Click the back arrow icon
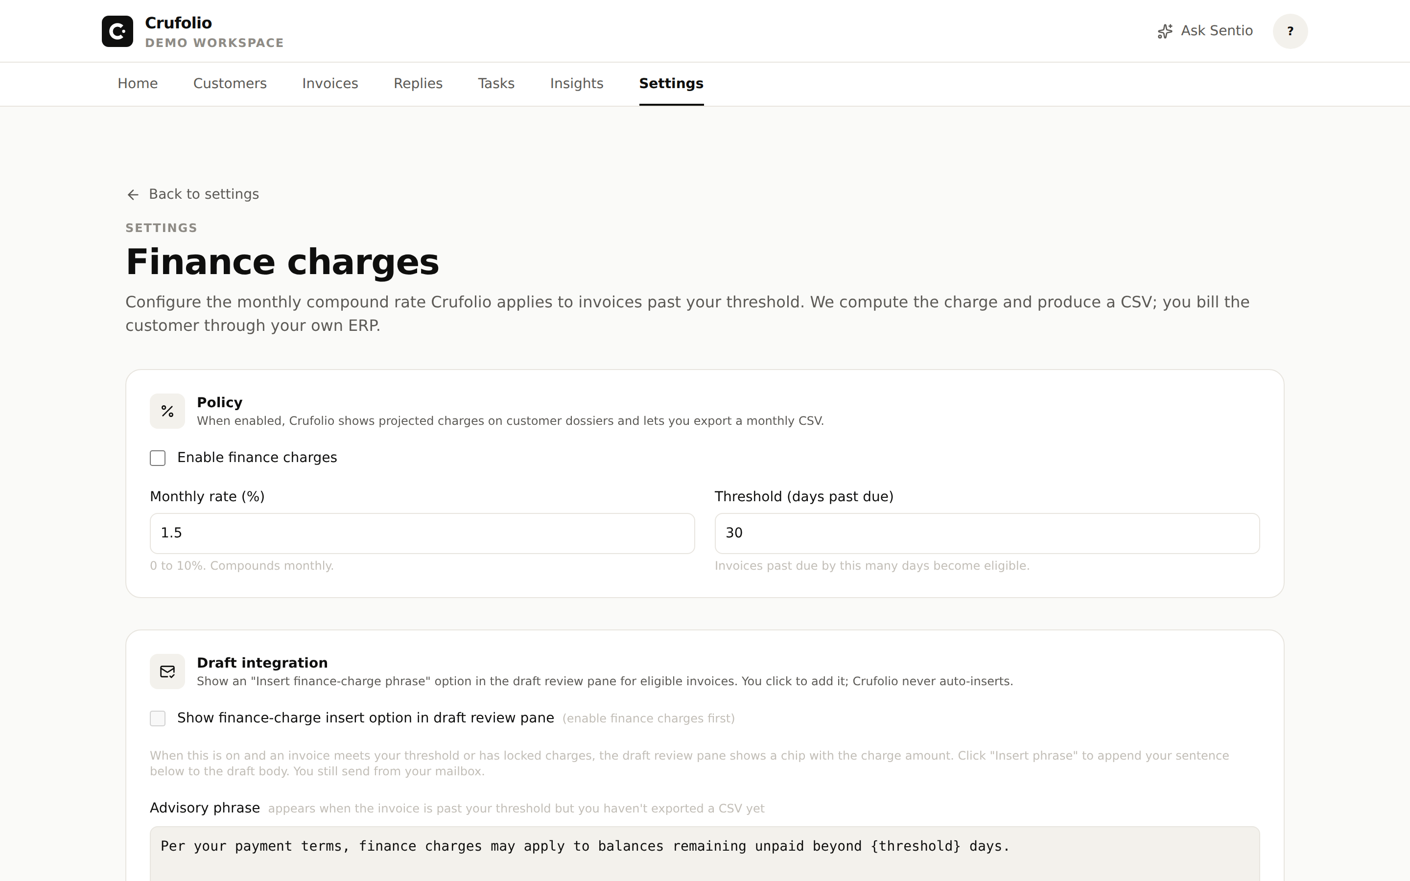This screenshot has height=881, width=1410. [x=133, y=195]
